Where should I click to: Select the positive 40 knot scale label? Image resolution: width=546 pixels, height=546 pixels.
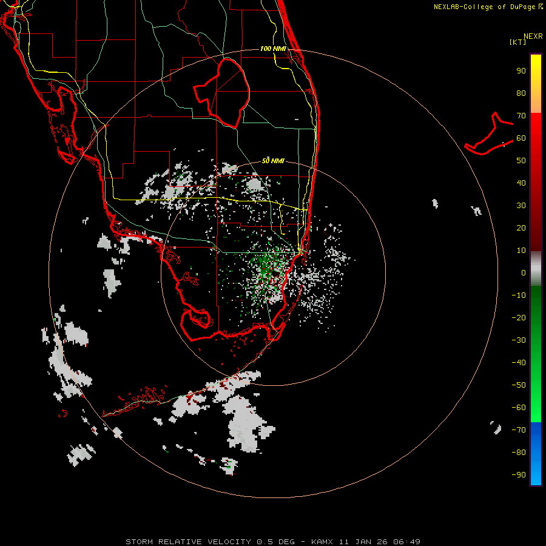[x=521, y=183]
